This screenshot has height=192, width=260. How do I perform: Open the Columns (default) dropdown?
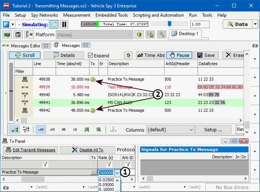(191, 130)
